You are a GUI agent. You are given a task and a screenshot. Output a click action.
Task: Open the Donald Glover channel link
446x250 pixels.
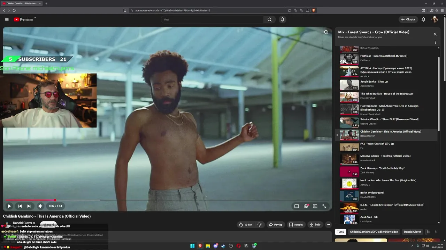click(x=23, y=223)
